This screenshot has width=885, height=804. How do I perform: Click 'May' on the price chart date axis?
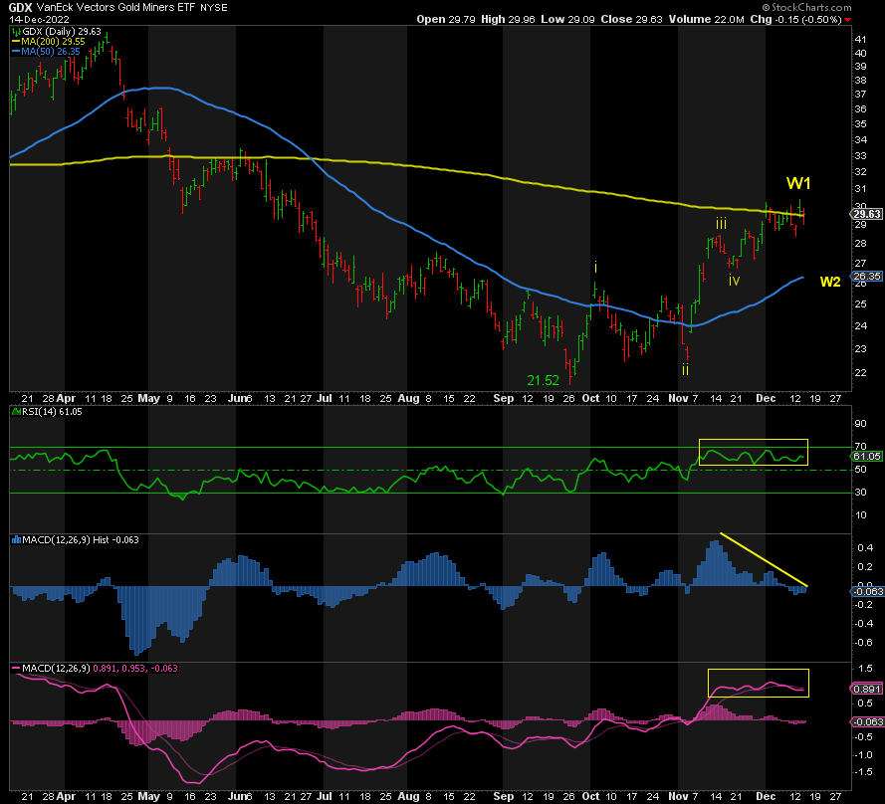click(149, 398)
